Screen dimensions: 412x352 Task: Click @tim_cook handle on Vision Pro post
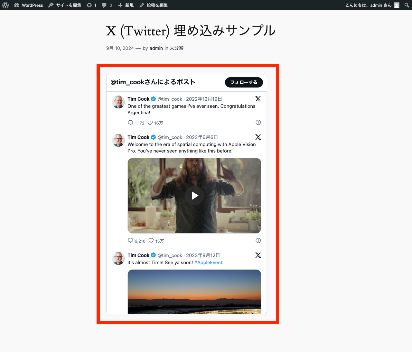170,137
